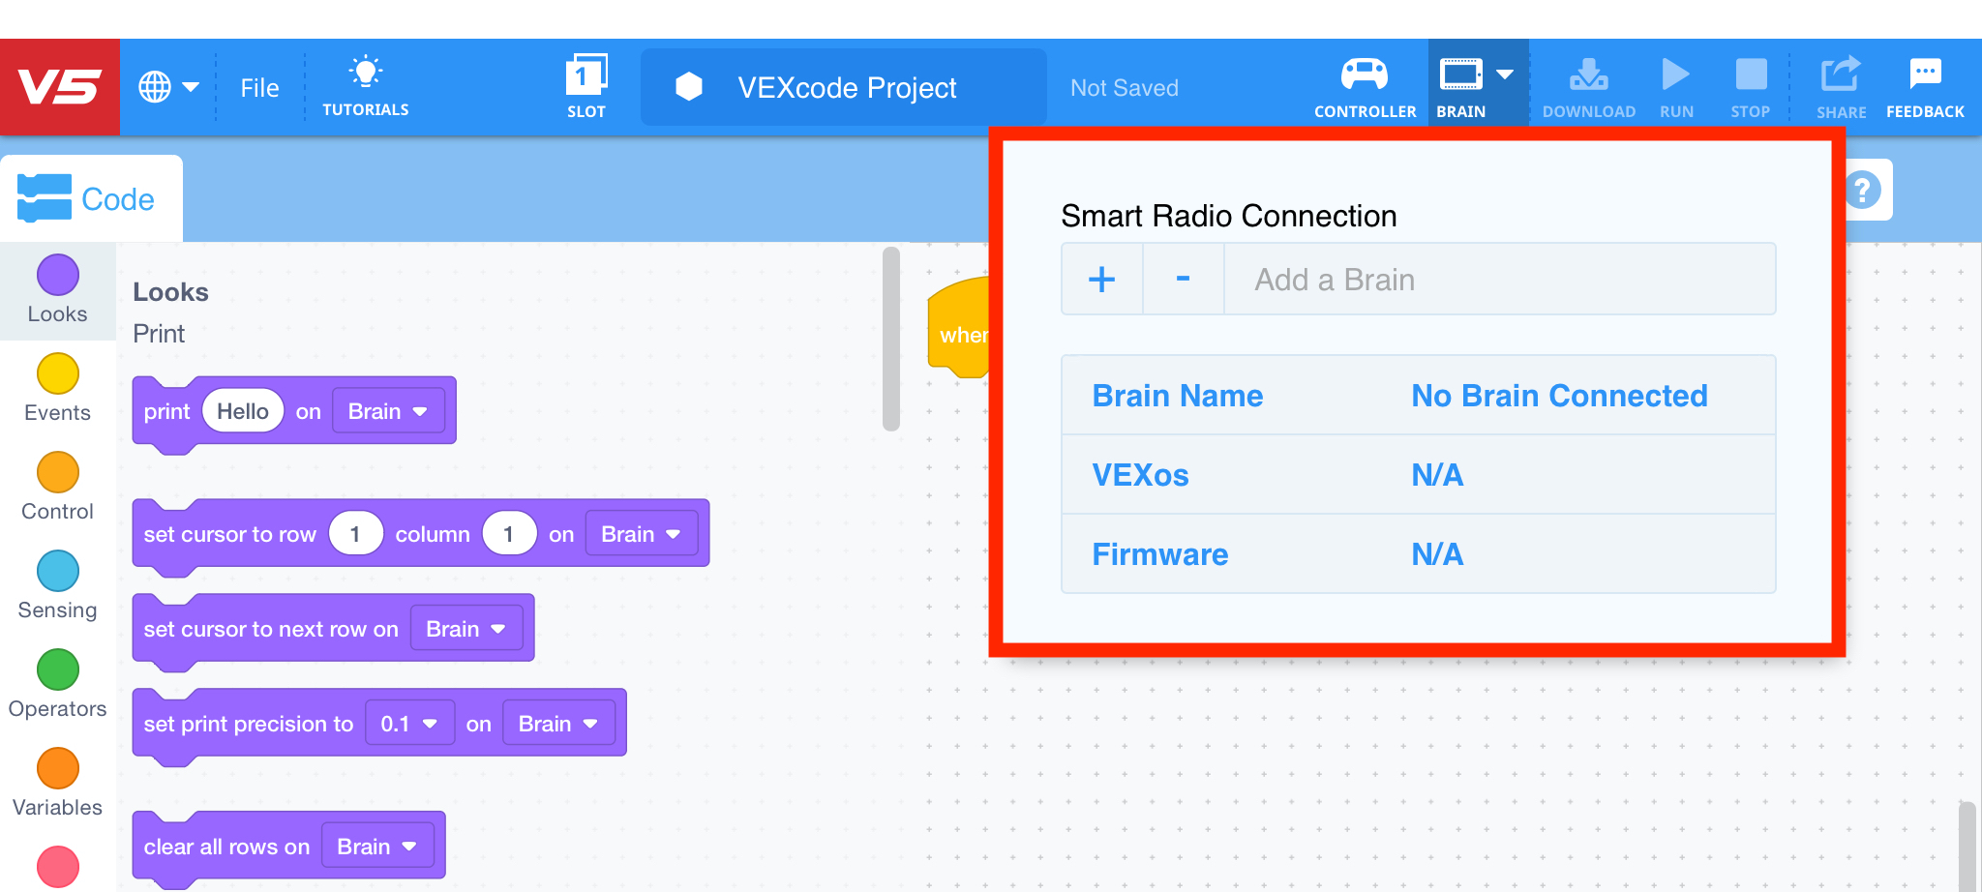Switch to the Code tab

tap(91, 198)
